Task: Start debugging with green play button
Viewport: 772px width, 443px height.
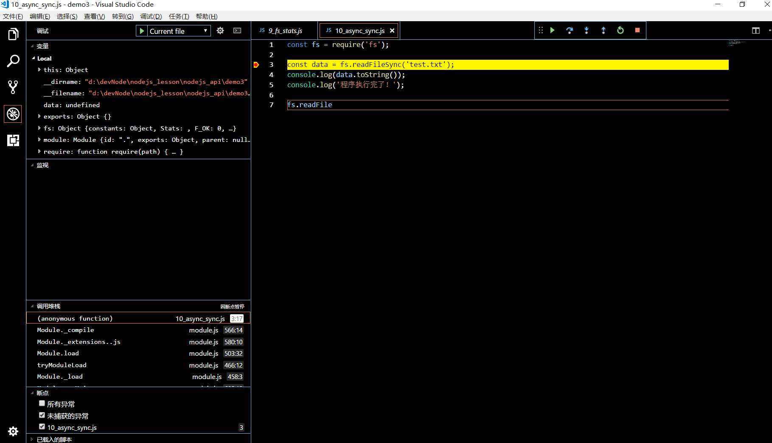Action: 142,31
